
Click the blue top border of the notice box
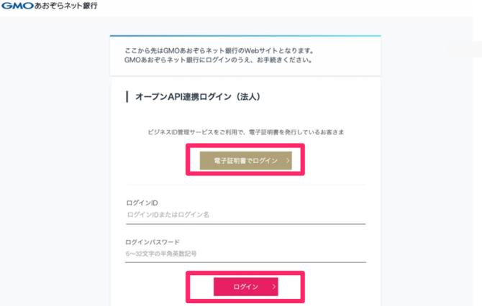tap(245, 35)
